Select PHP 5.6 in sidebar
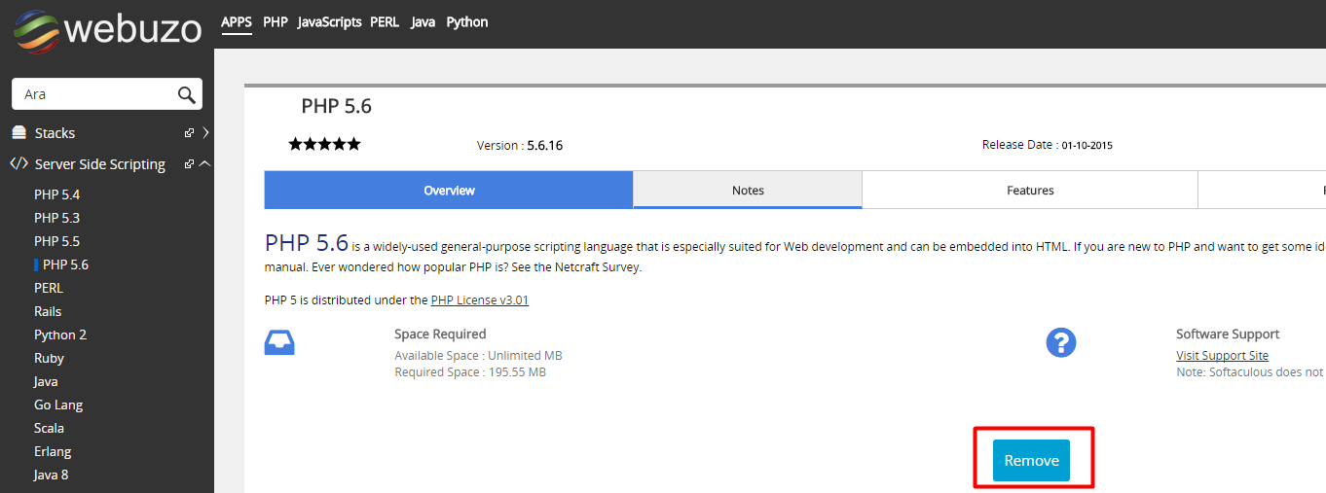1326x493 pixels. 65,264
